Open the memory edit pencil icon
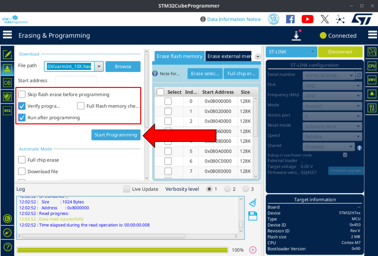Image resolution: width=378 pixels, height=256 pixels. click(7, 54)
